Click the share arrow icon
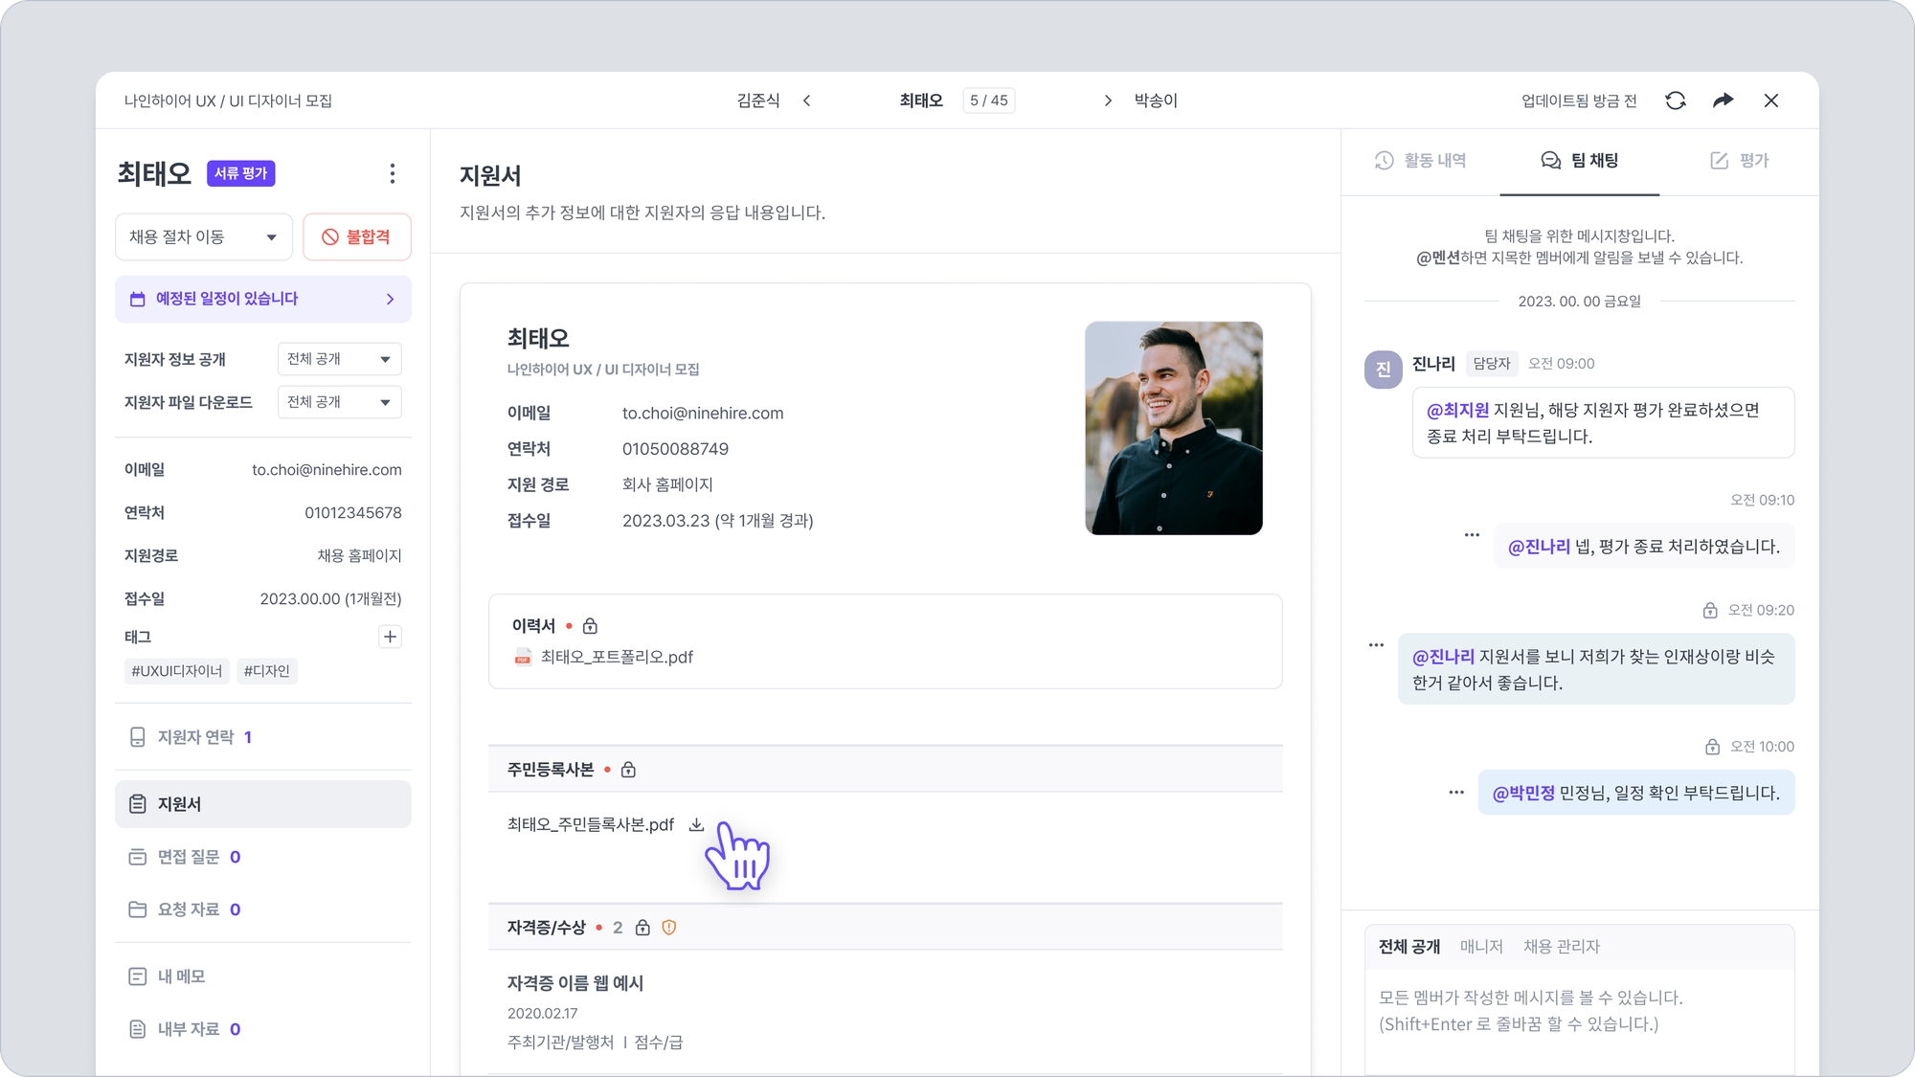 coord(1723,101)
